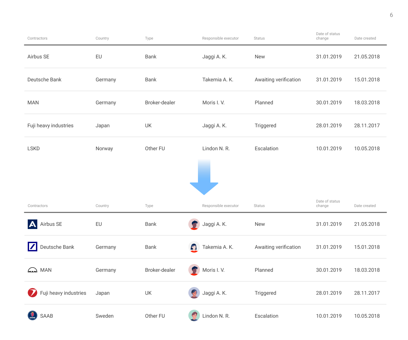
Task: Click the SAAB crest logo
Action: [32, 316]
